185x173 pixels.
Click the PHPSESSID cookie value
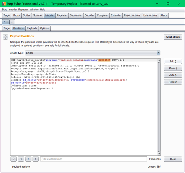pos(106,80)
